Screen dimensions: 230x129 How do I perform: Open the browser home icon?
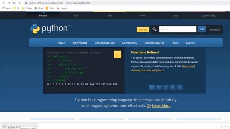pos(19,3)
